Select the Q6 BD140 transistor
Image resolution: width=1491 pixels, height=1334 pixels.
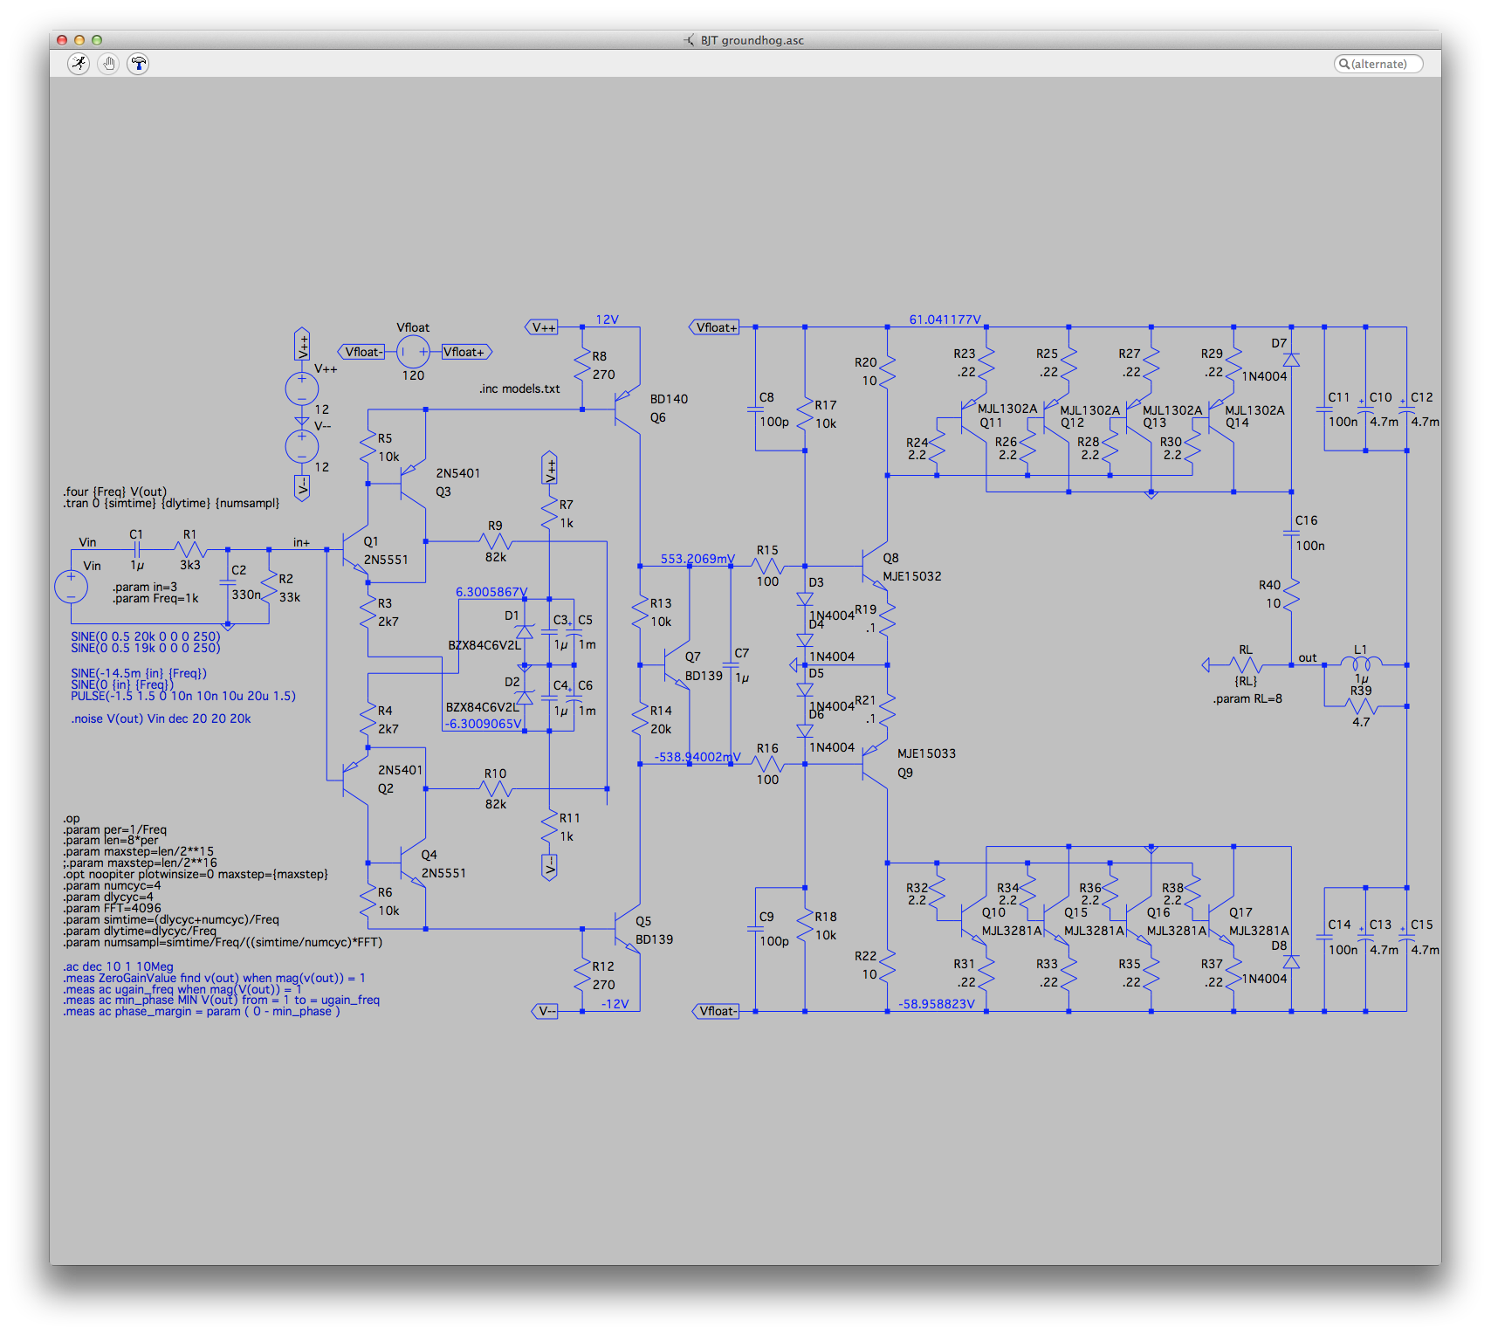tap(628, 409)
